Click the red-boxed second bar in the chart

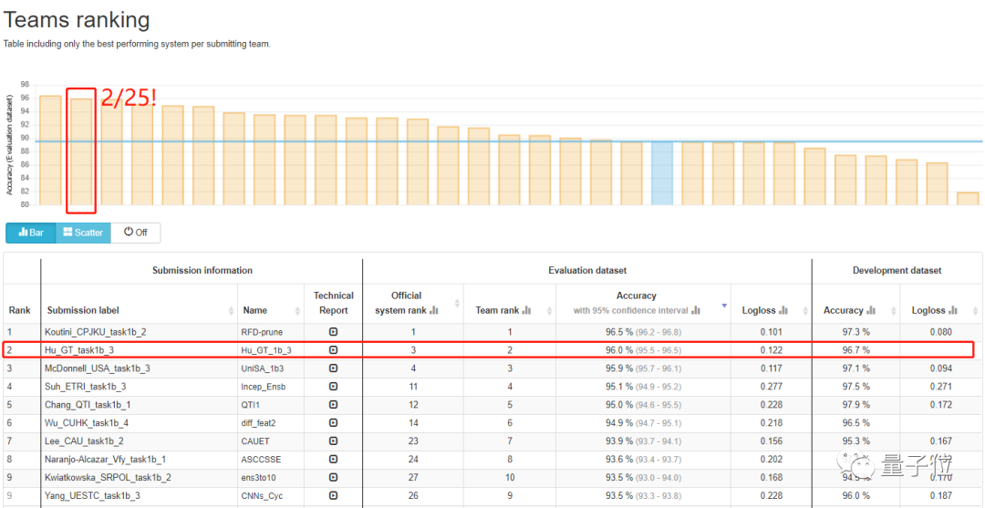click(81, 151)
